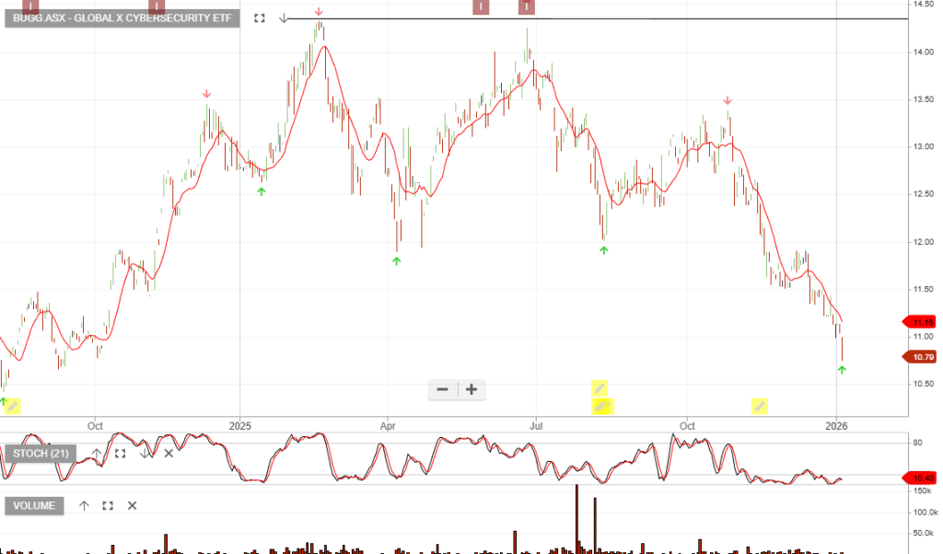
Task: Click the VOLUME indicator label
Action: click(x=35, y=505)
